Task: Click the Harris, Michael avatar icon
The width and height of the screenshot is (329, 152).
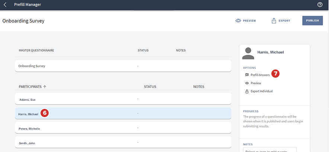Action: (x=248, y=53)
